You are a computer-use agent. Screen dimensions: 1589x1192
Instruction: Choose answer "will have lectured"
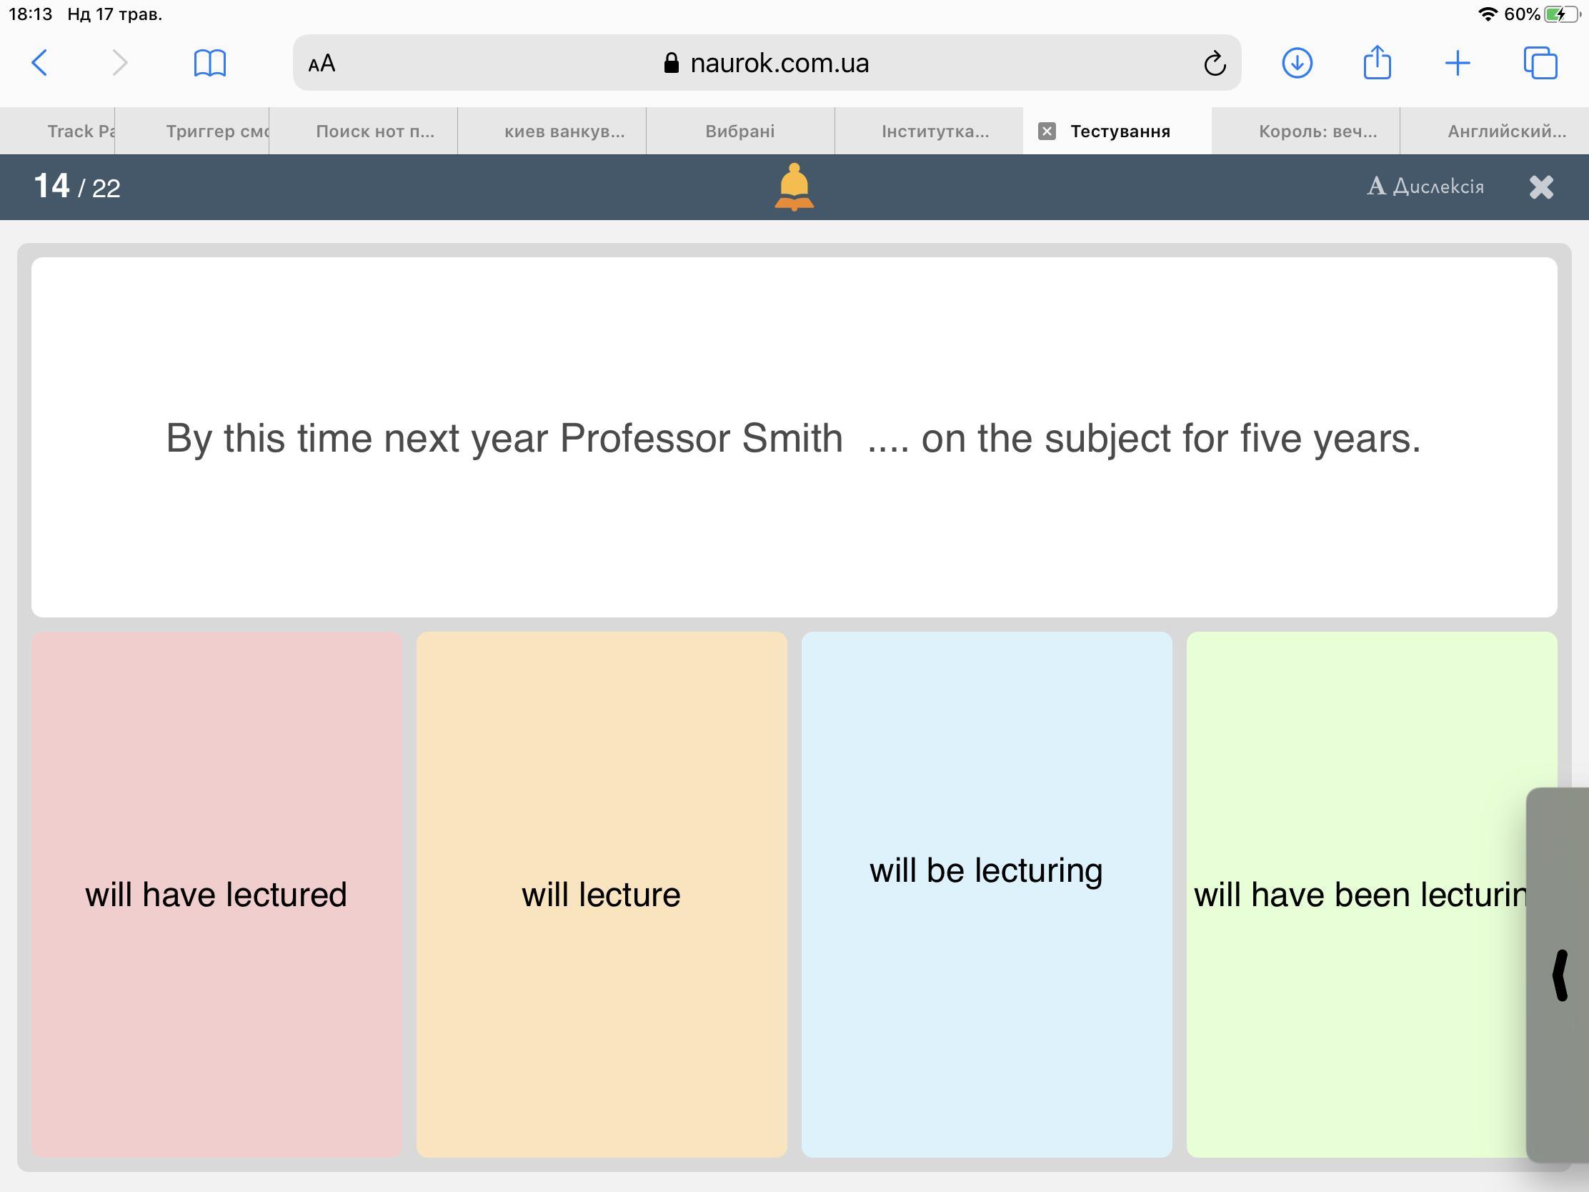click(216, 895)
